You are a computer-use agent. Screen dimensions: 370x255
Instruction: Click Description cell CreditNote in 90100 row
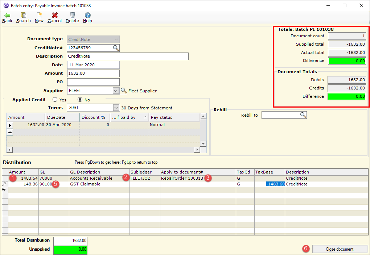pos(326,184)
